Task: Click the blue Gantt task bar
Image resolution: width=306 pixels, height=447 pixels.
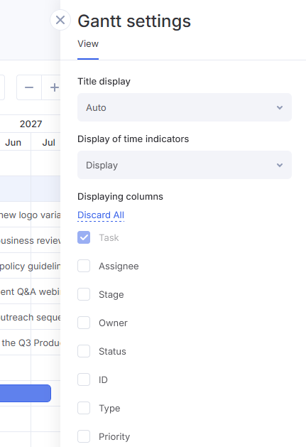Action: coord(26,394)
